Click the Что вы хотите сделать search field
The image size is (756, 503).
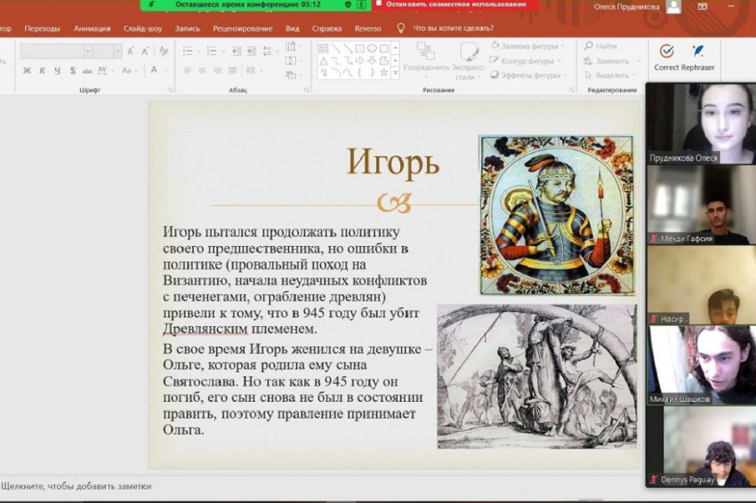(454, 28)
